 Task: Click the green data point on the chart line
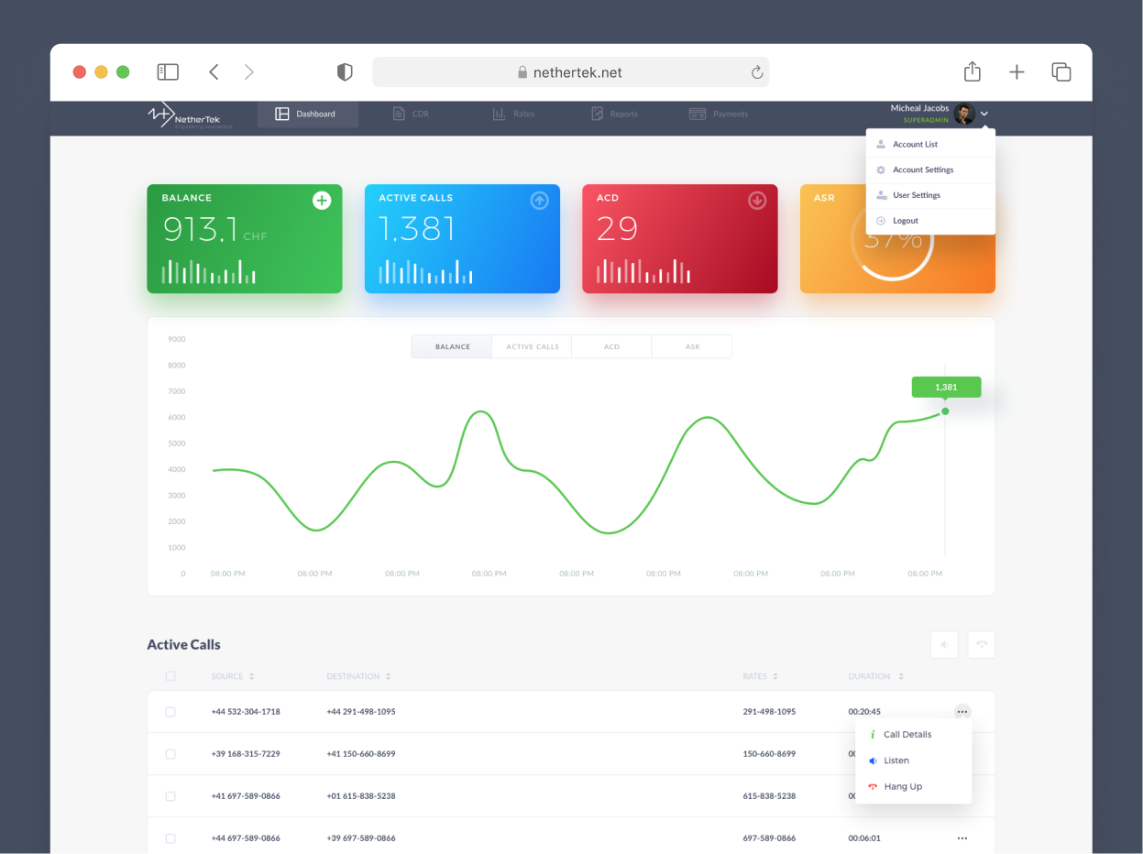(945, 411)
